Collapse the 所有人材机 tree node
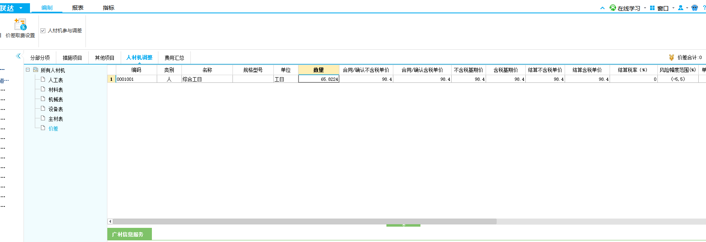 click(28, 69)
